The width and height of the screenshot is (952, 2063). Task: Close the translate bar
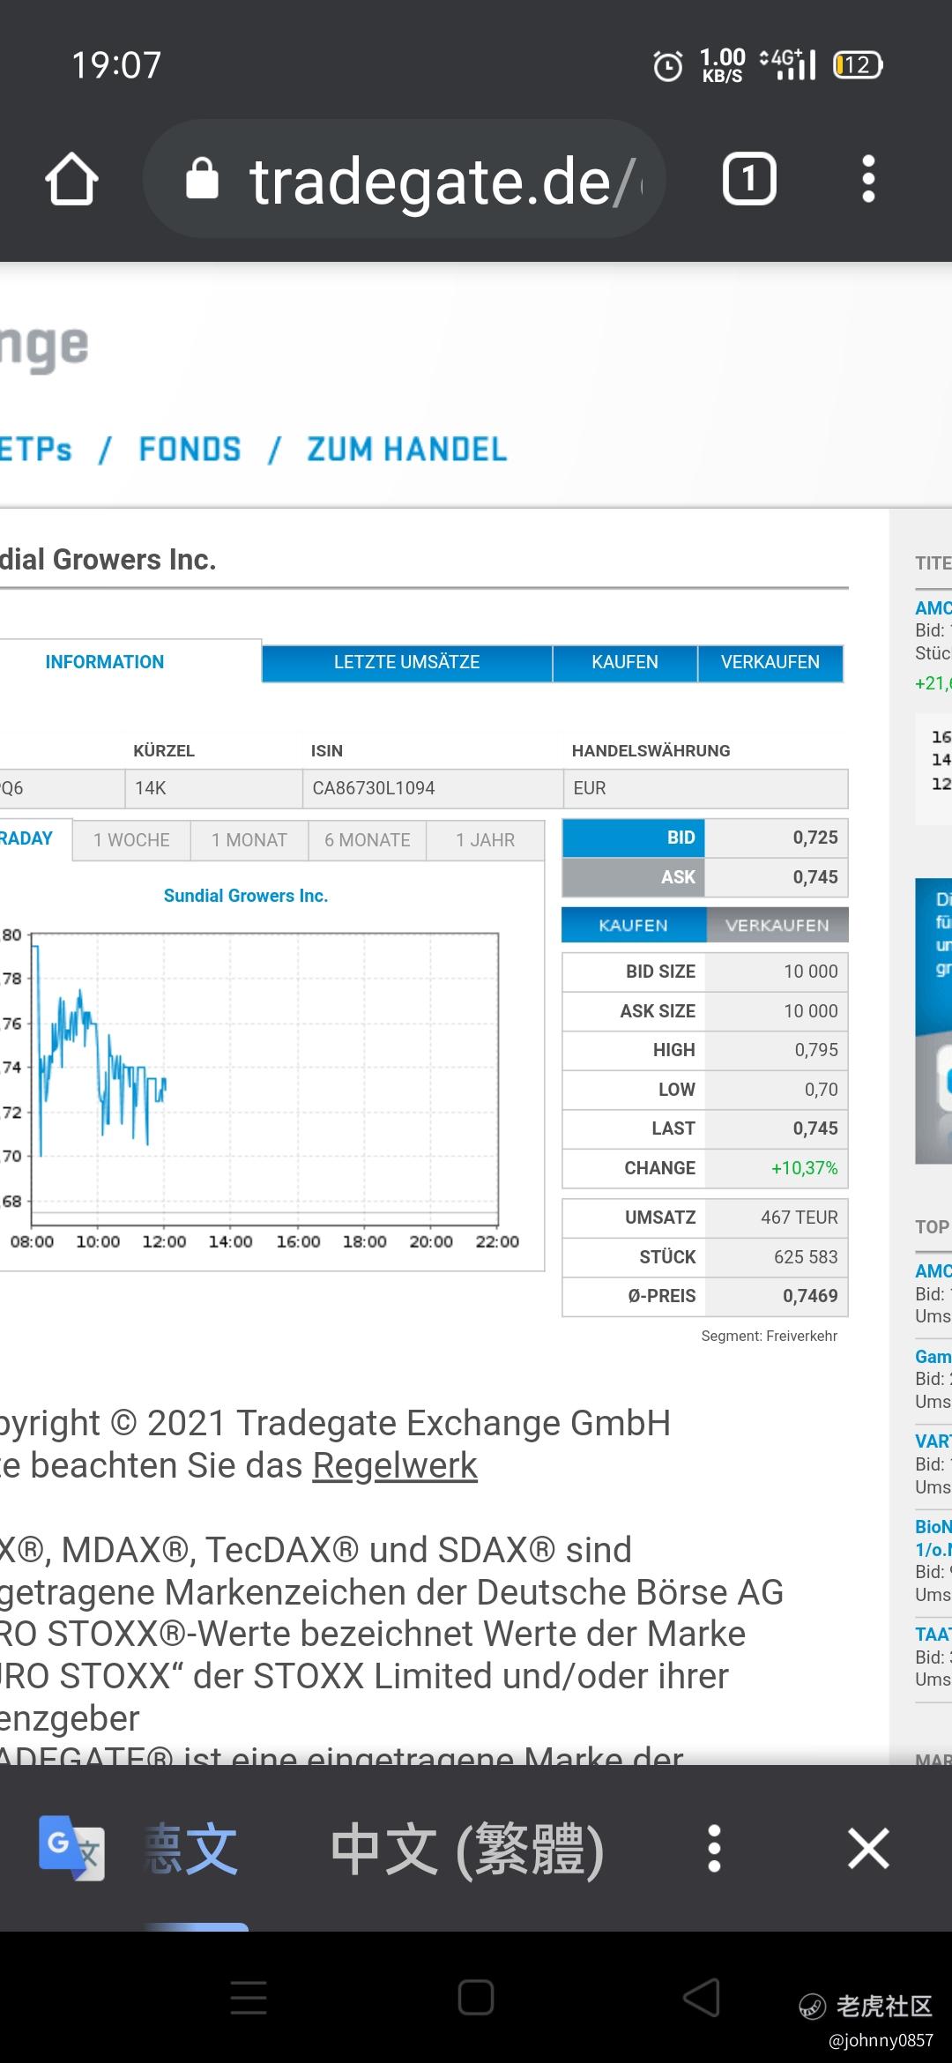point(868,1848)
